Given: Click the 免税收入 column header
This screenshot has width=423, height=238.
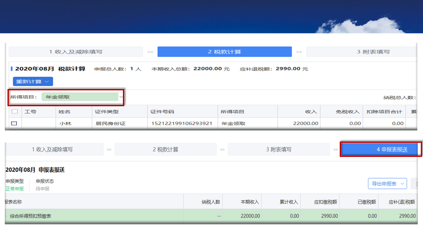Looking at the screenshot, I should point(348,112).
